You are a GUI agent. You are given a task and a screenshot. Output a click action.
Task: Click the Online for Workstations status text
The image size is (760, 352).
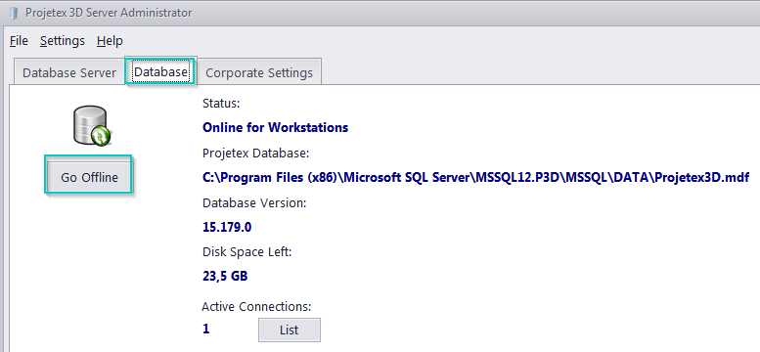pos(275,127)
